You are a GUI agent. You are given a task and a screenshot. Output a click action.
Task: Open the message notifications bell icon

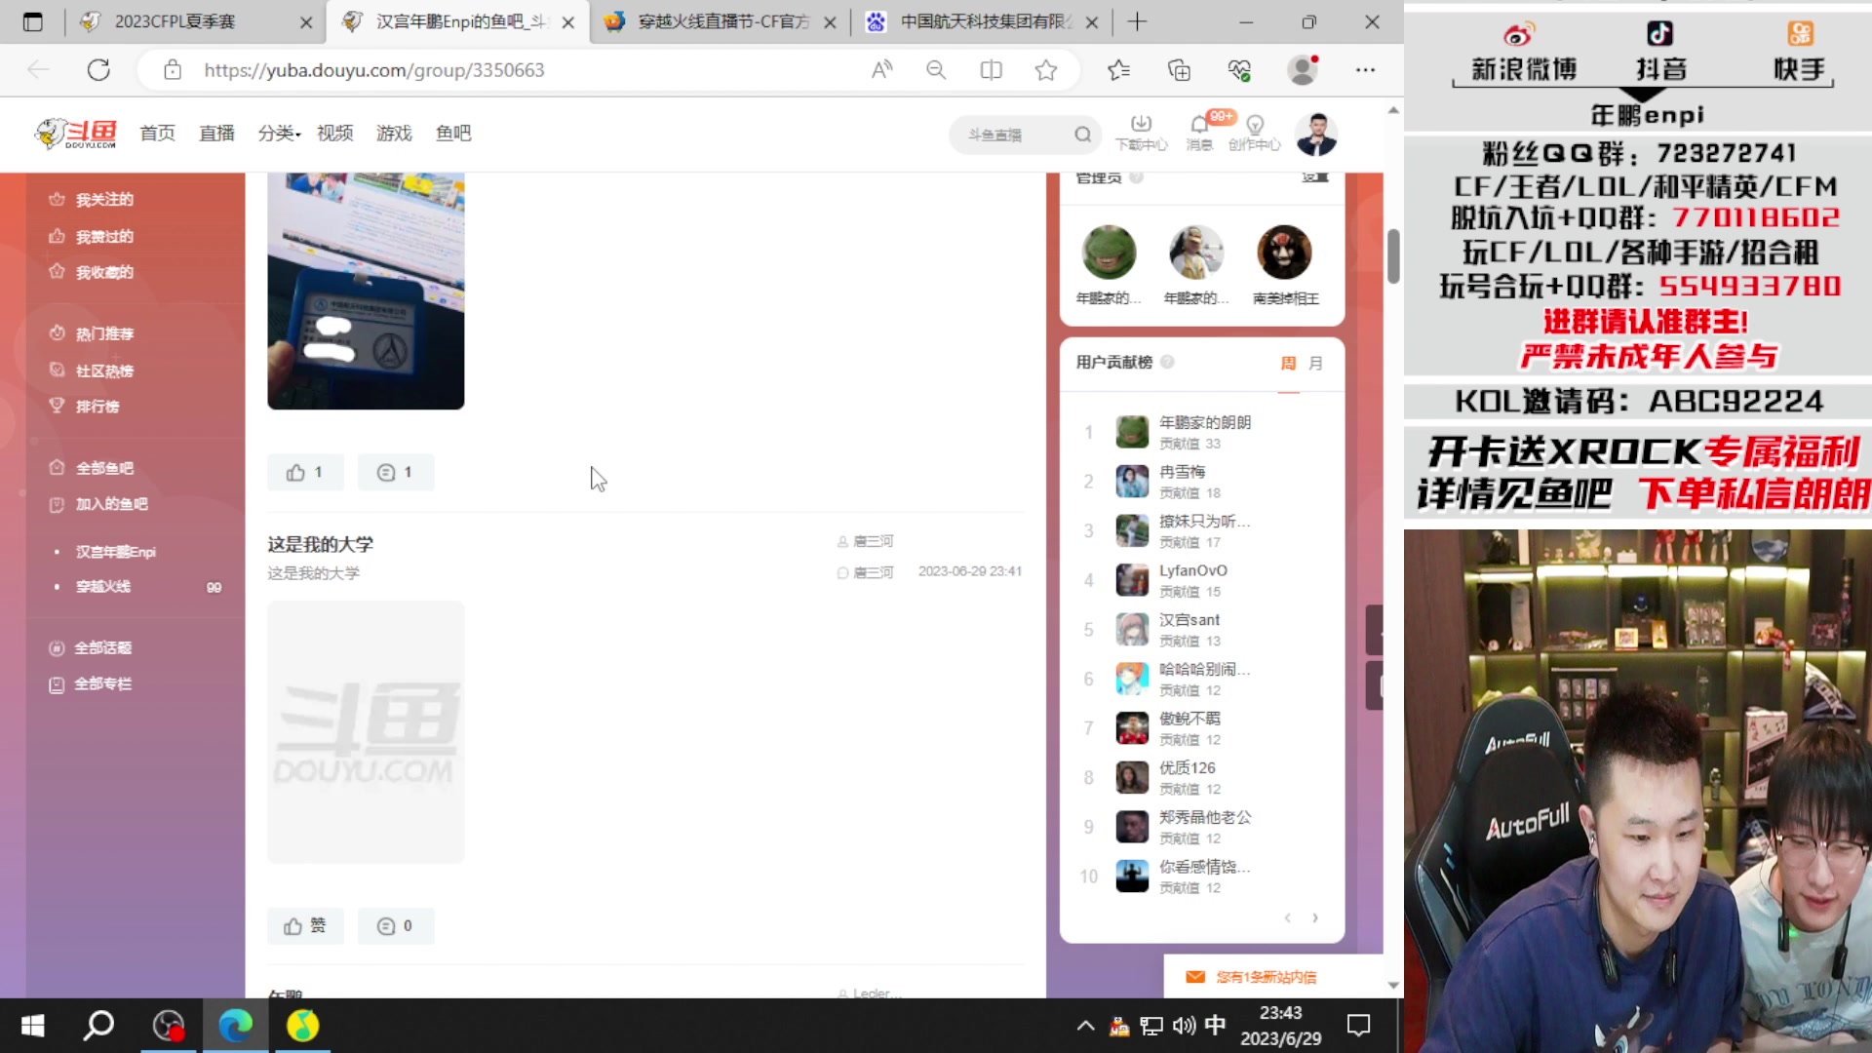tap(1199, 125)
